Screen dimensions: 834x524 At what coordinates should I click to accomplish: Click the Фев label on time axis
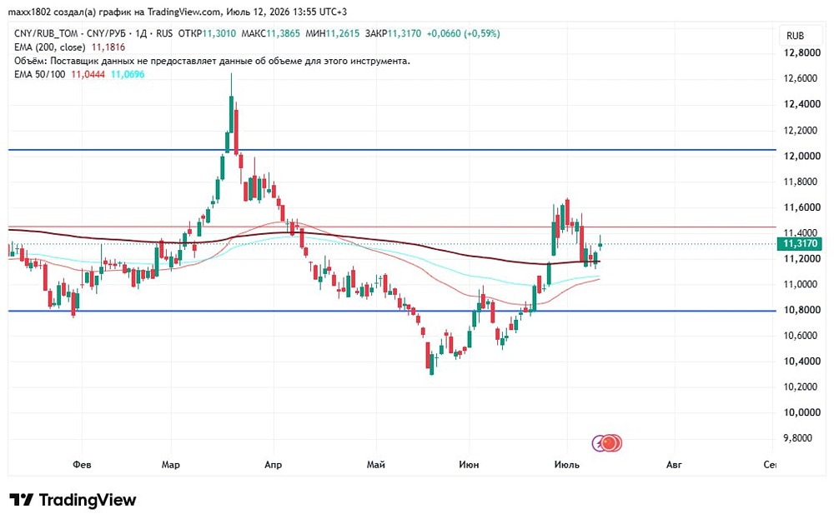pos(82,465)
